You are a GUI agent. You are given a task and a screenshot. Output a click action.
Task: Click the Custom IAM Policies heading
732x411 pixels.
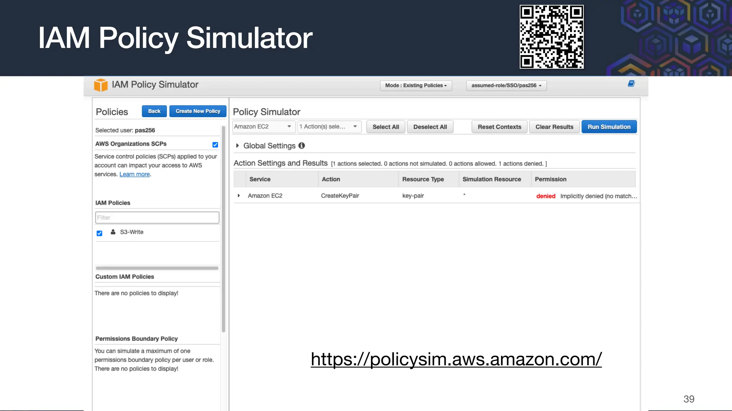(125, 276)
